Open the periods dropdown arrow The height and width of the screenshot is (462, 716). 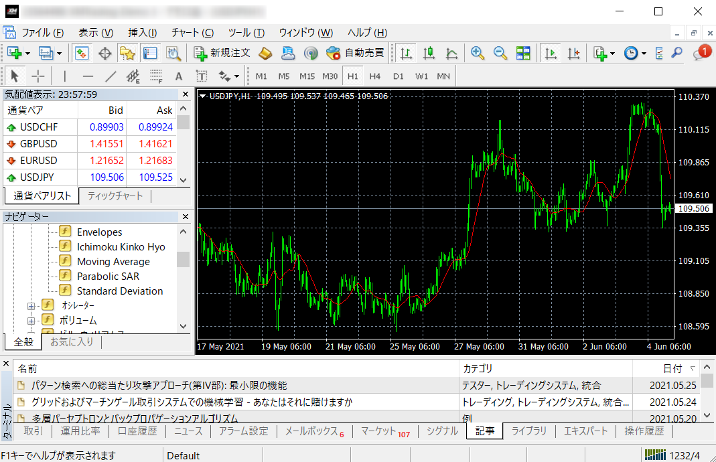click(644, 54)
